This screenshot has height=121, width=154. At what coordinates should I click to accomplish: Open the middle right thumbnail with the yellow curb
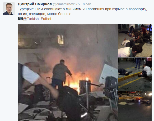click(135, 74)
